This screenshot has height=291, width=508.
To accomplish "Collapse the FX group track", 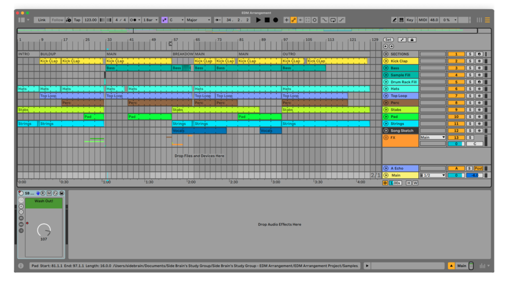I will tap(386, 137).
